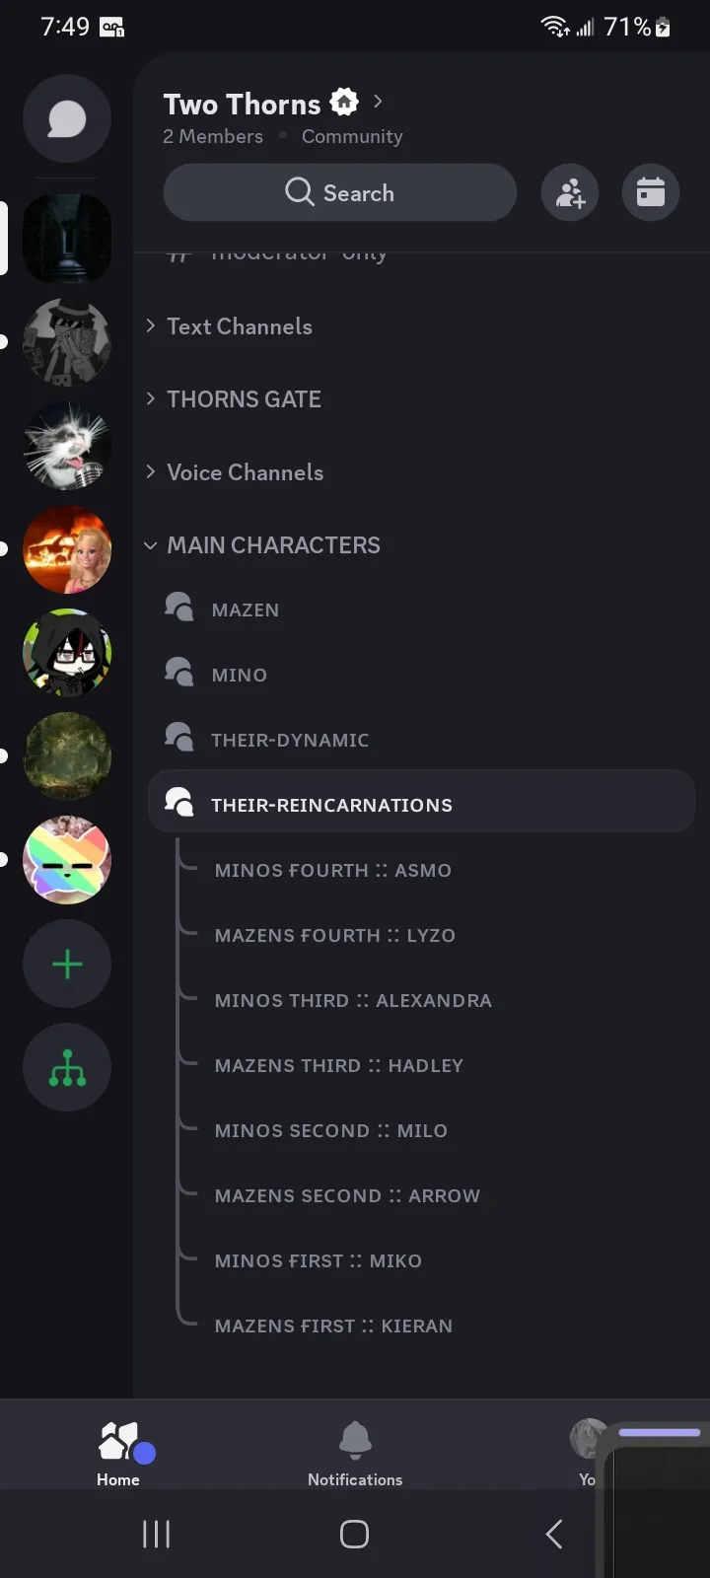Tap the Android back navigation button

(554, 1534)
